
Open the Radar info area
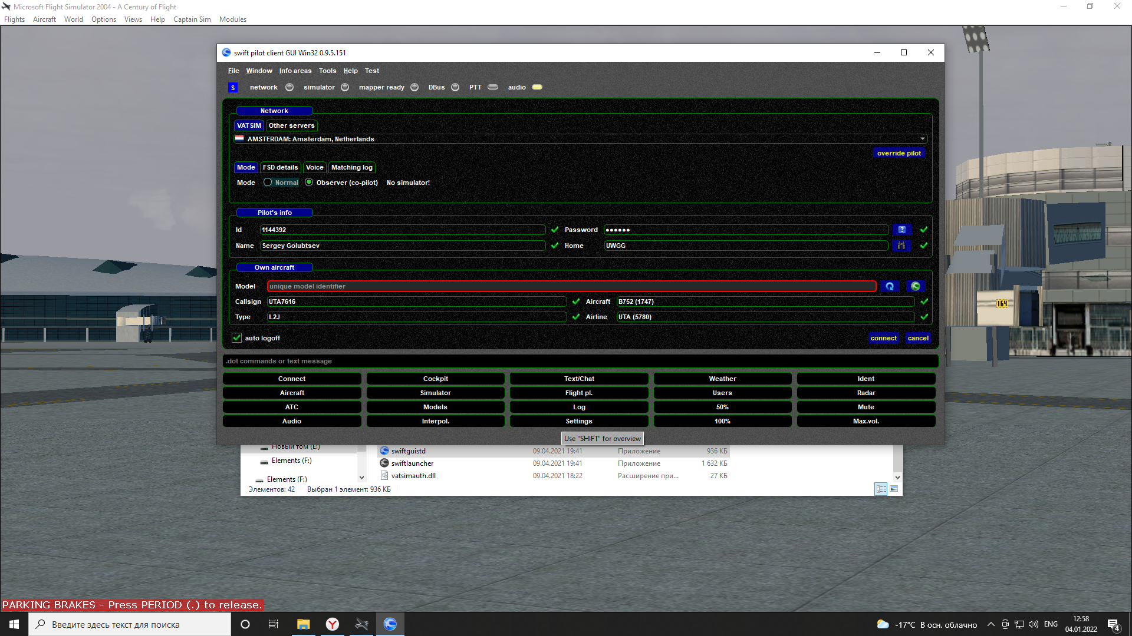pyautogui.click(x=866, y=393)
